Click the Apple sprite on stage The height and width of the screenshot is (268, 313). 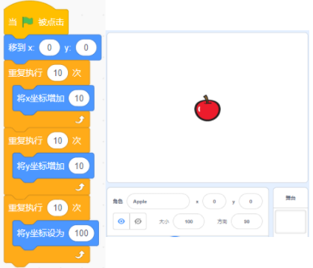coord(207,109)
